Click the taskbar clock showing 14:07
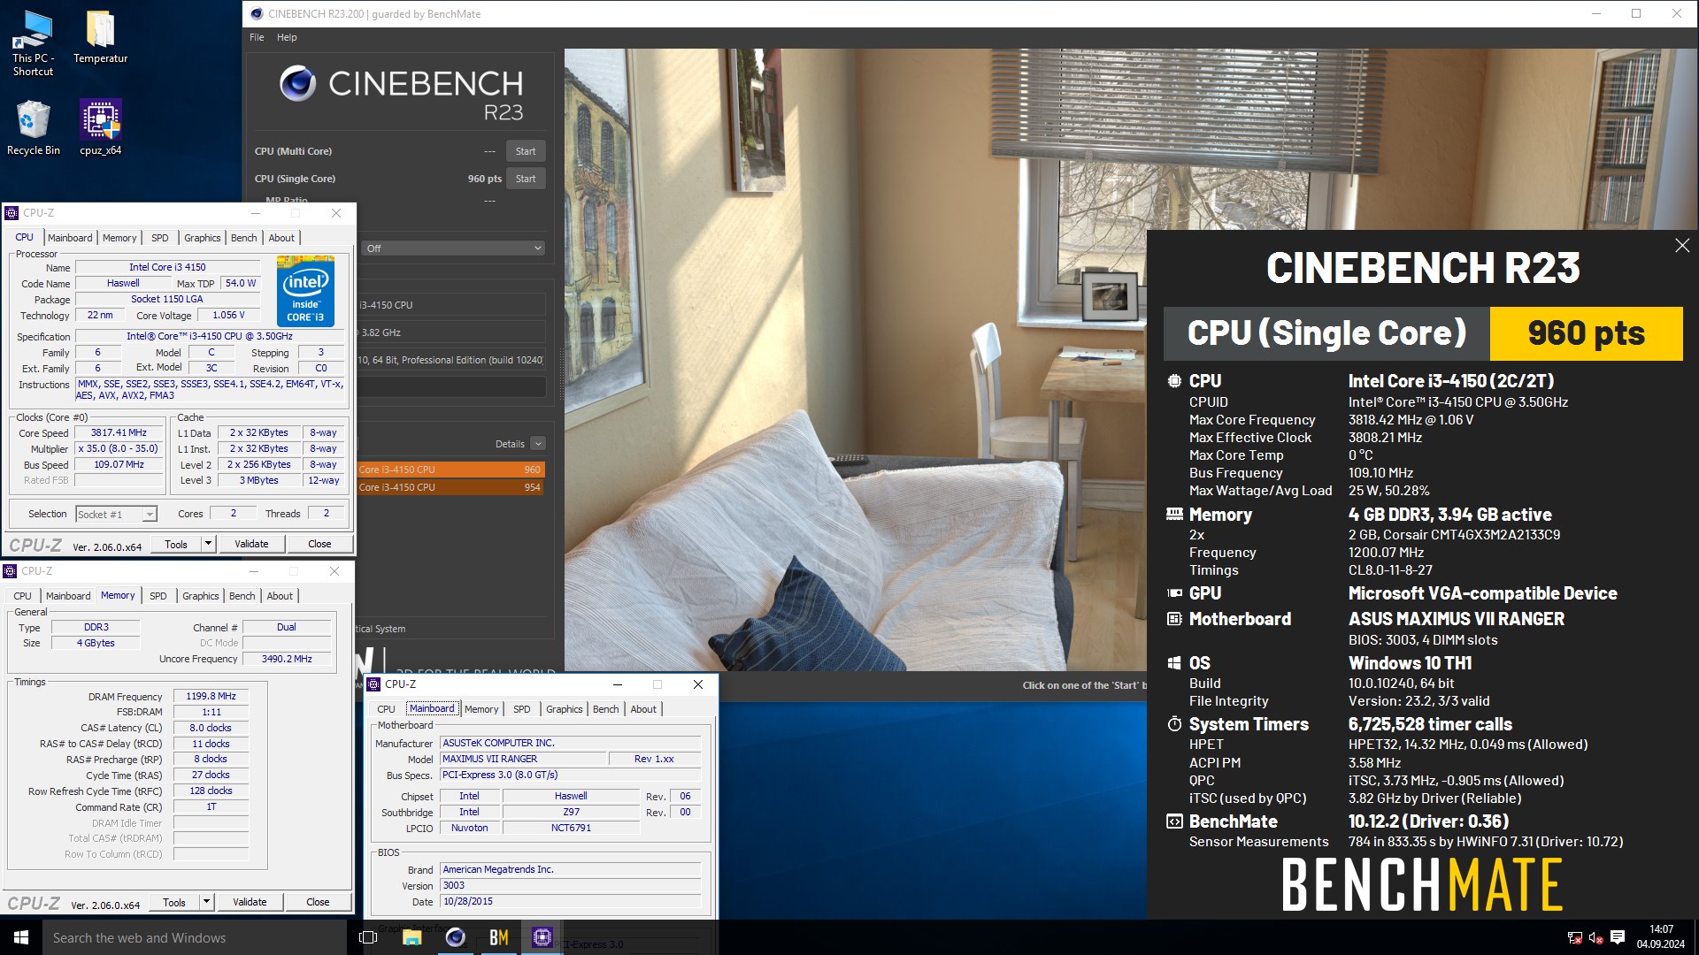The image size is (1699, 955). click(1661, 937)
